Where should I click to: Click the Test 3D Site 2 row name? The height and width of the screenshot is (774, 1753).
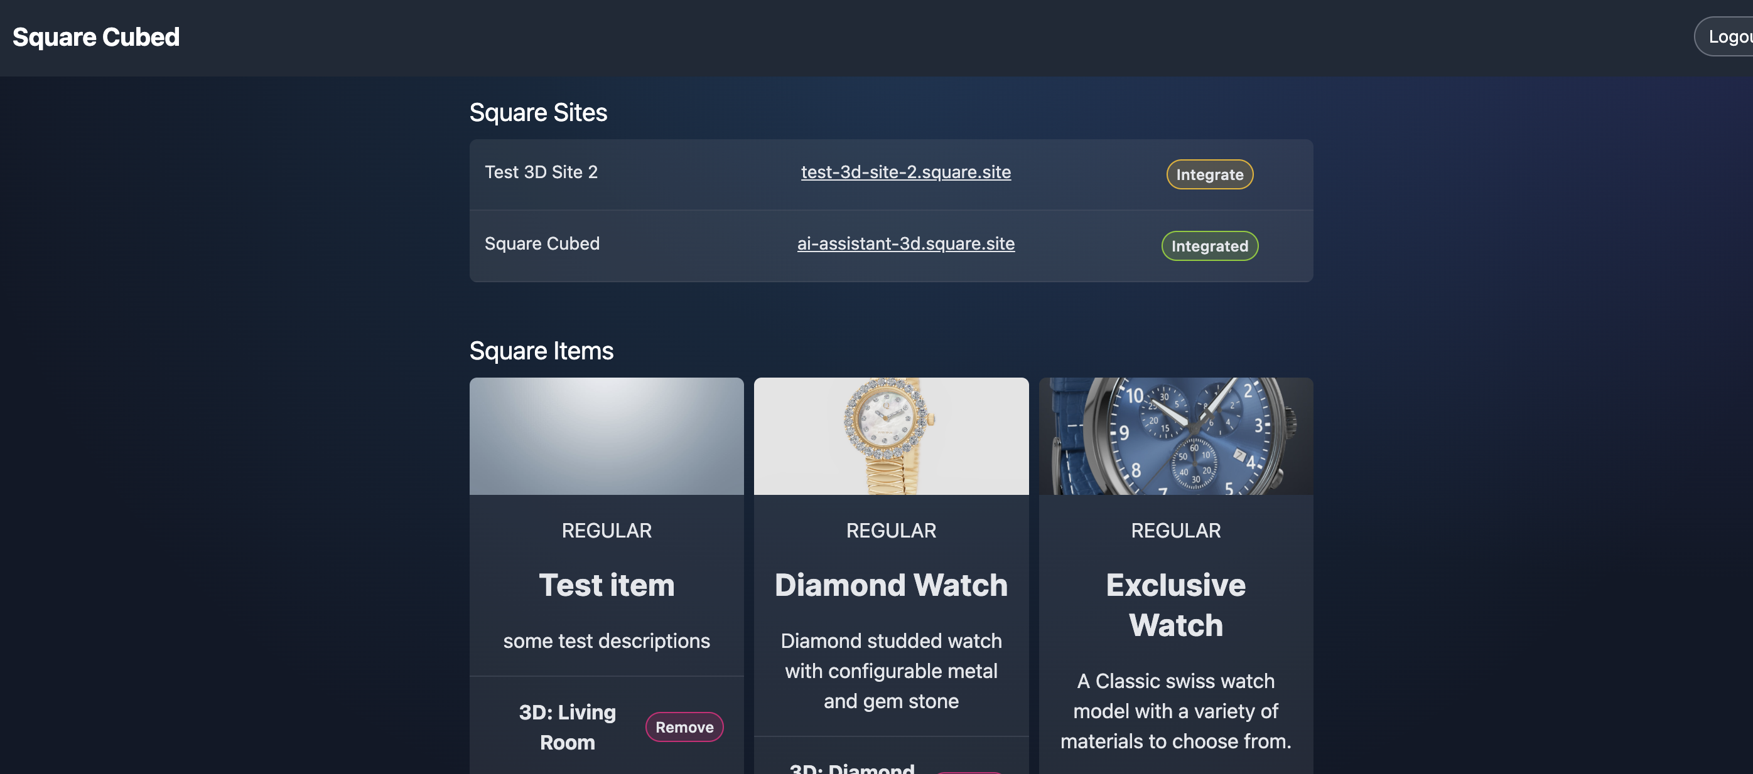click(x=541, y=172)
